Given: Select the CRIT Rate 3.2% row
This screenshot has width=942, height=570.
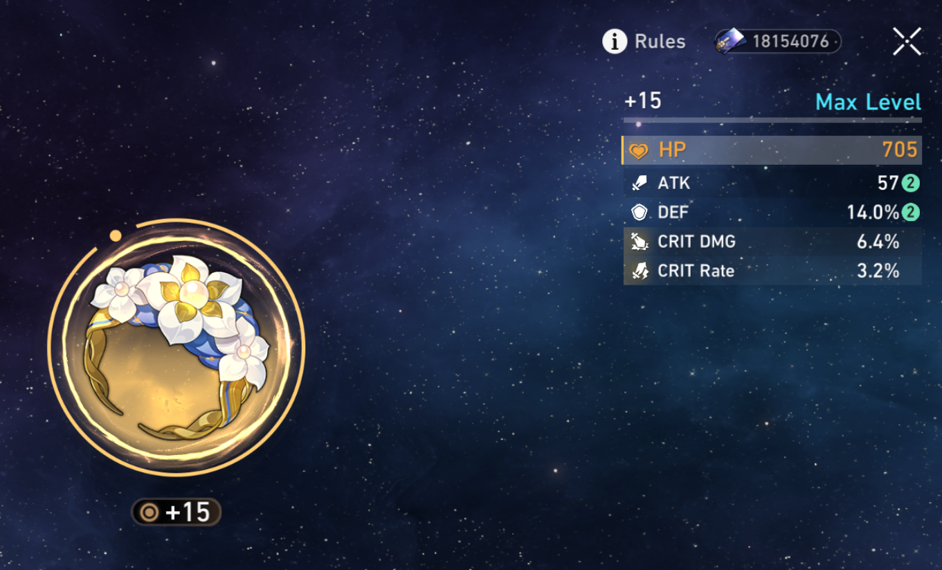Looking at the screenshot, I should coord(772,271).
